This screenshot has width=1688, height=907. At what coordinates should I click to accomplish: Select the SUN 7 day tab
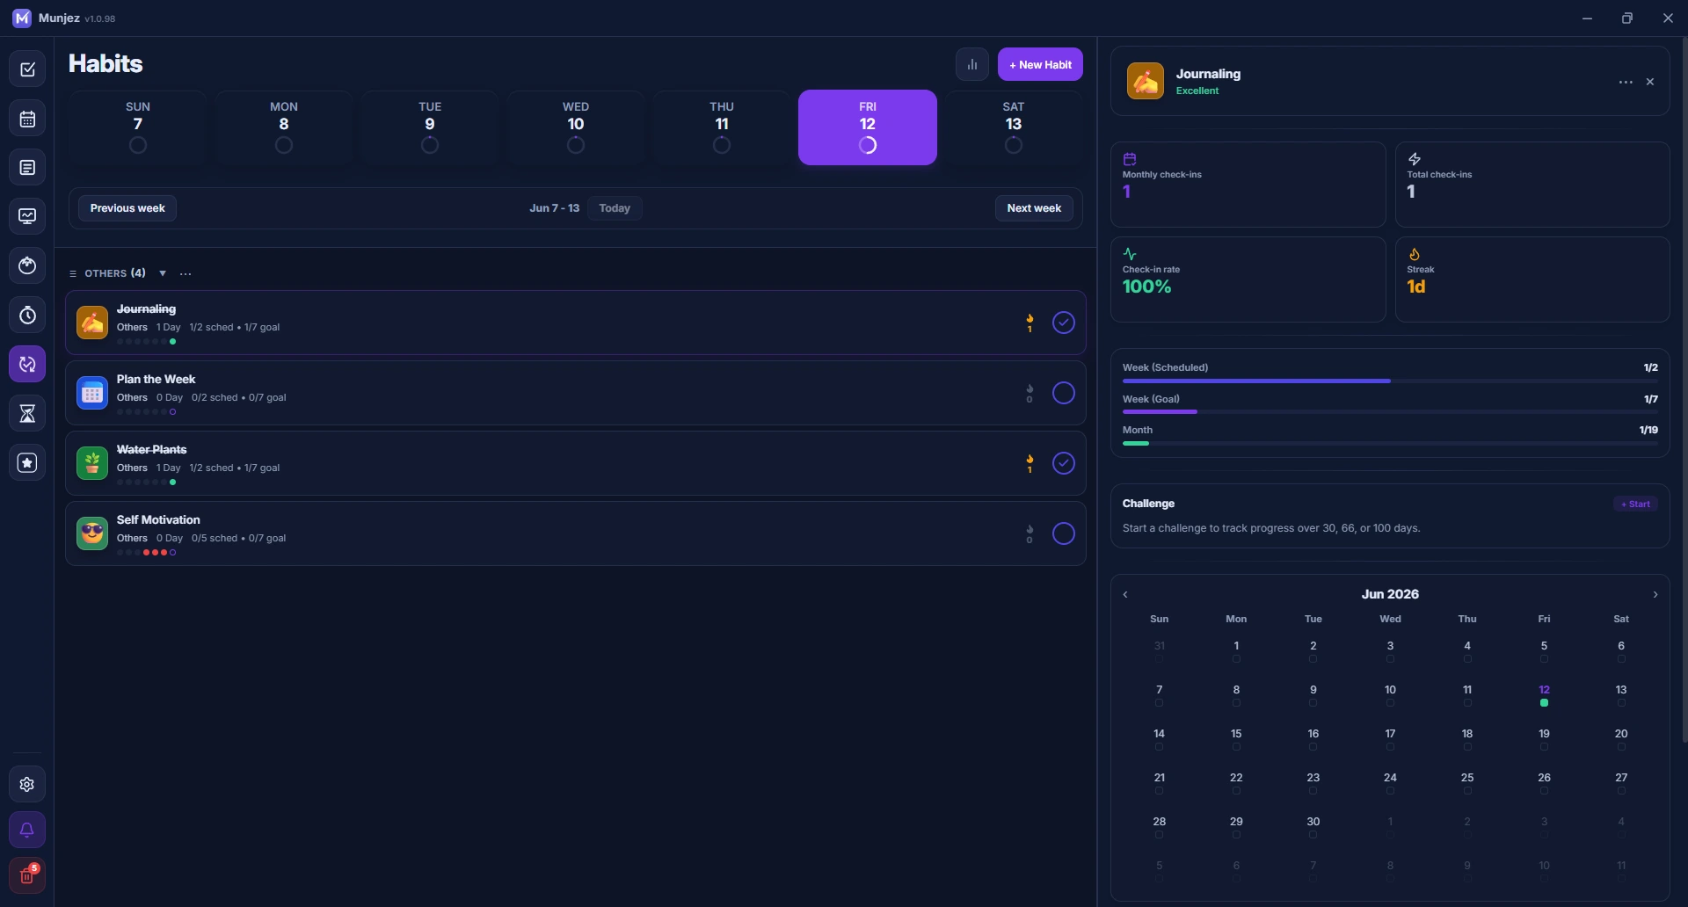point(138,127)
